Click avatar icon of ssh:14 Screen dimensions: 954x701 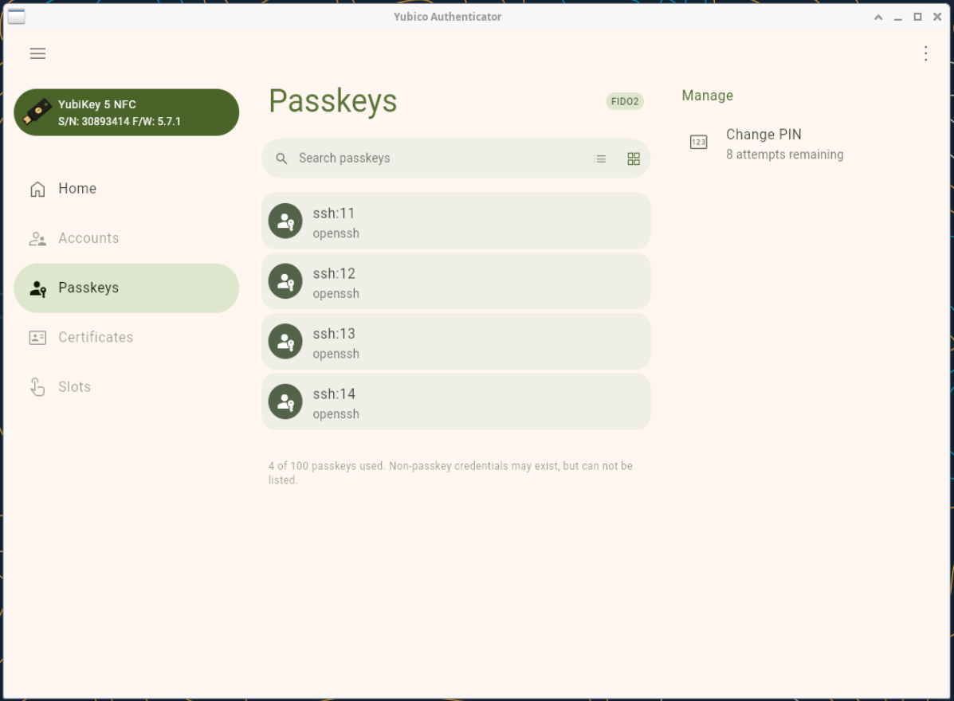coord(285,401)
